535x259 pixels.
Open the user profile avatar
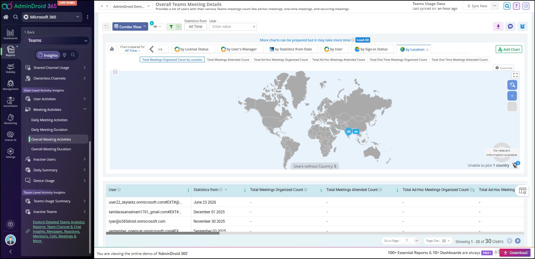[10, 240]
